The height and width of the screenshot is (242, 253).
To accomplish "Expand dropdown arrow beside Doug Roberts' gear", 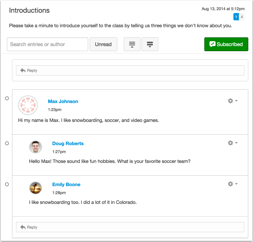I will click(236, 143).
